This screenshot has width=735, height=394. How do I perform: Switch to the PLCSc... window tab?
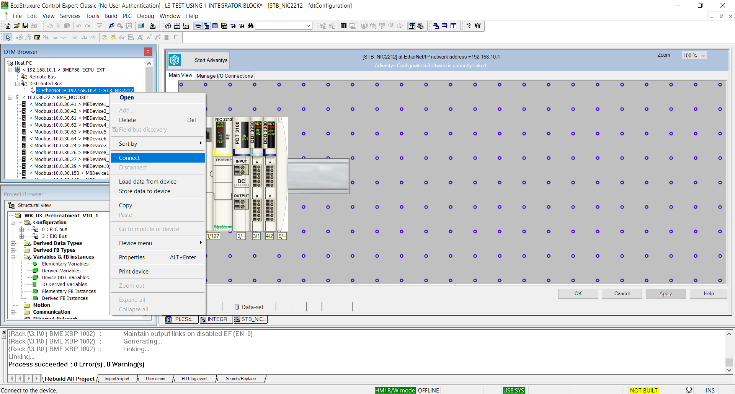click(x=181, y=319)
